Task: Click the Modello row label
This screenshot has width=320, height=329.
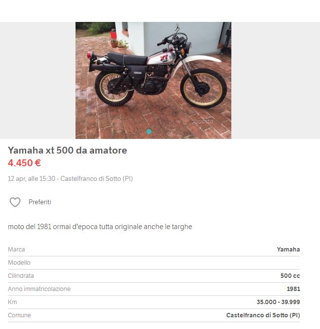Action: pos(19,263)
